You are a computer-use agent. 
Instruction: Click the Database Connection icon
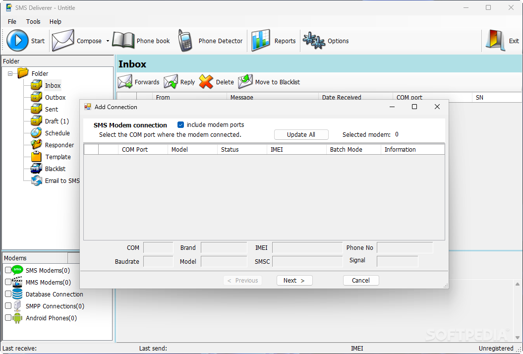tap(17, 294)
